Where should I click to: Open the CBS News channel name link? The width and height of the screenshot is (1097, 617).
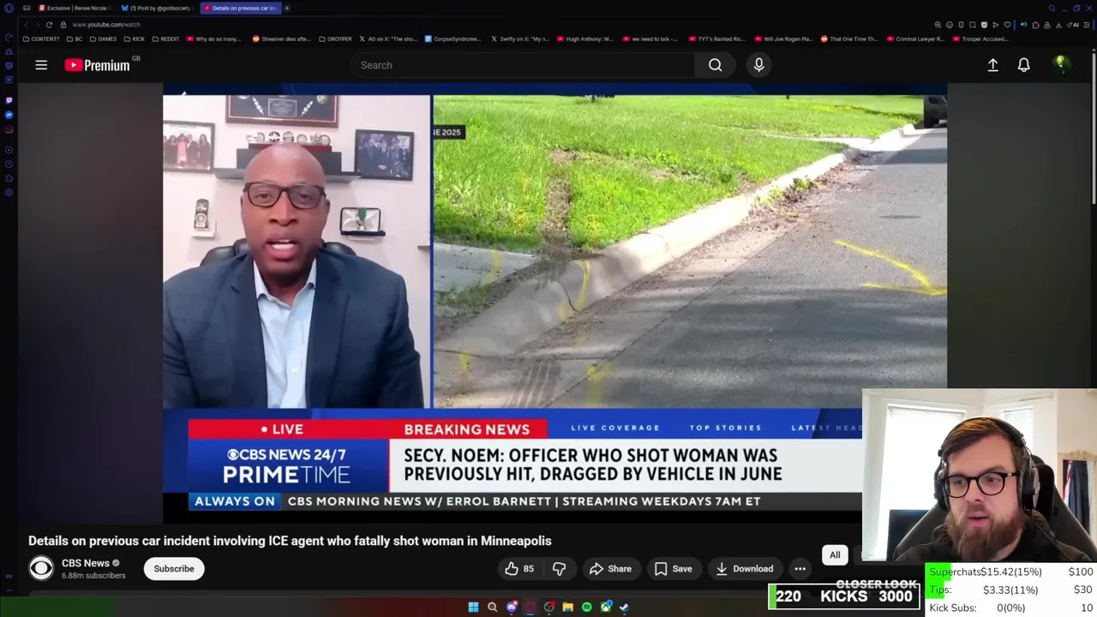(86, 563)
